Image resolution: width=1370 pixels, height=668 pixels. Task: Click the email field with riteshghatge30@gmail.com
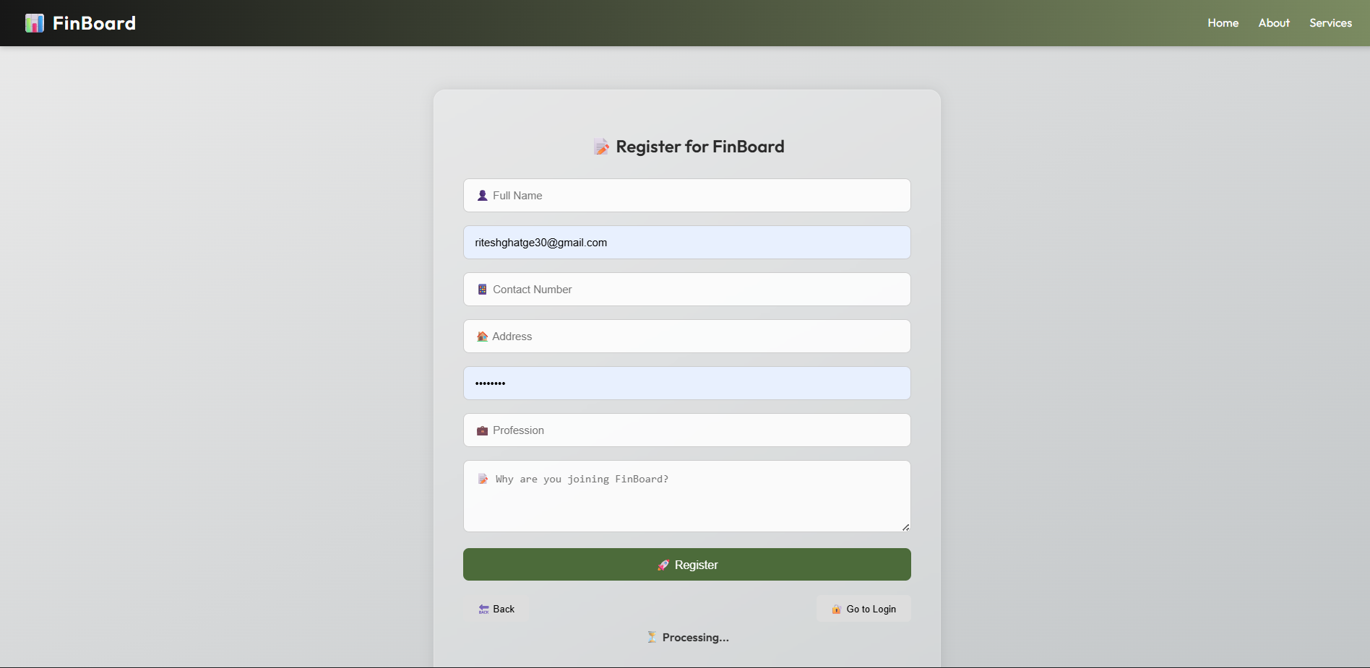(x=686, y=243)
